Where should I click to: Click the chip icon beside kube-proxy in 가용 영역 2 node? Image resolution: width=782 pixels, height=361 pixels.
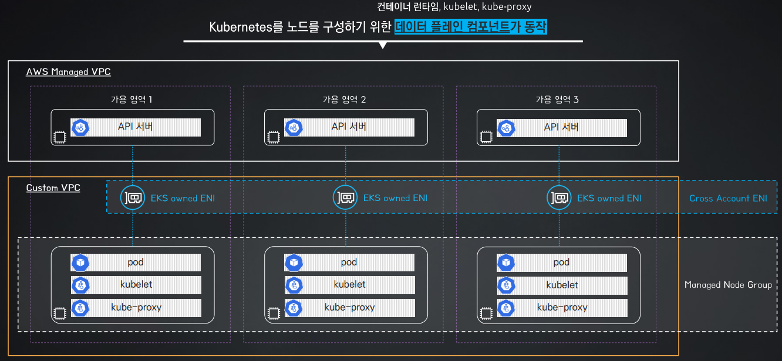tap(273, 313)
